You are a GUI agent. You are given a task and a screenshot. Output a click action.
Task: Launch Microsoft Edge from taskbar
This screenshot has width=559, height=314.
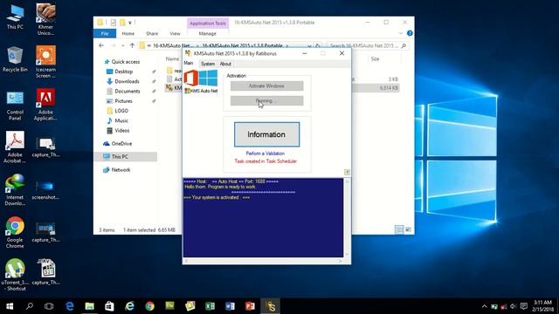70,306
